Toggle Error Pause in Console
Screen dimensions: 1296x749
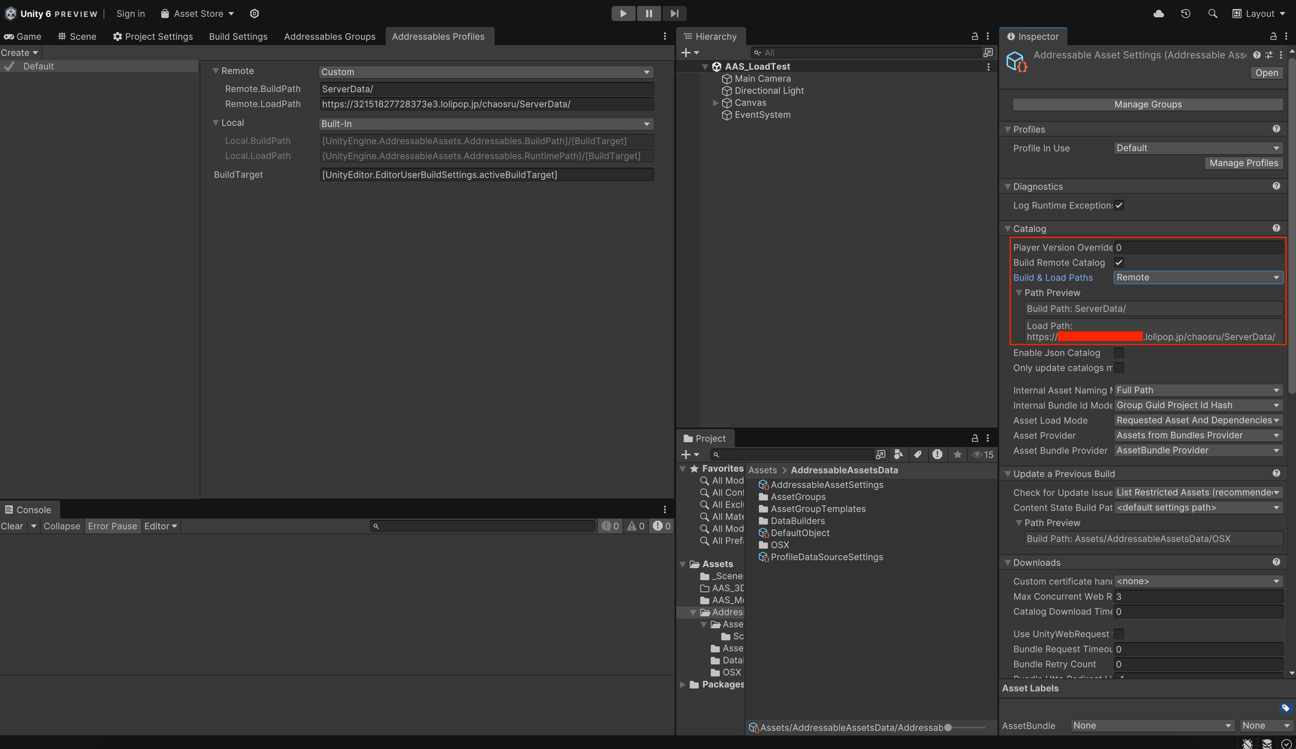coord(113,526)
